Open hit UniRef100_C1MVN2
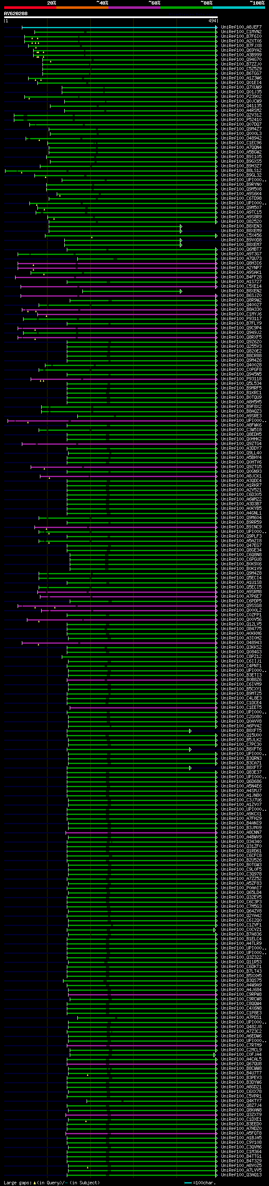269x1186 pixels. click(x=241, y=32)
